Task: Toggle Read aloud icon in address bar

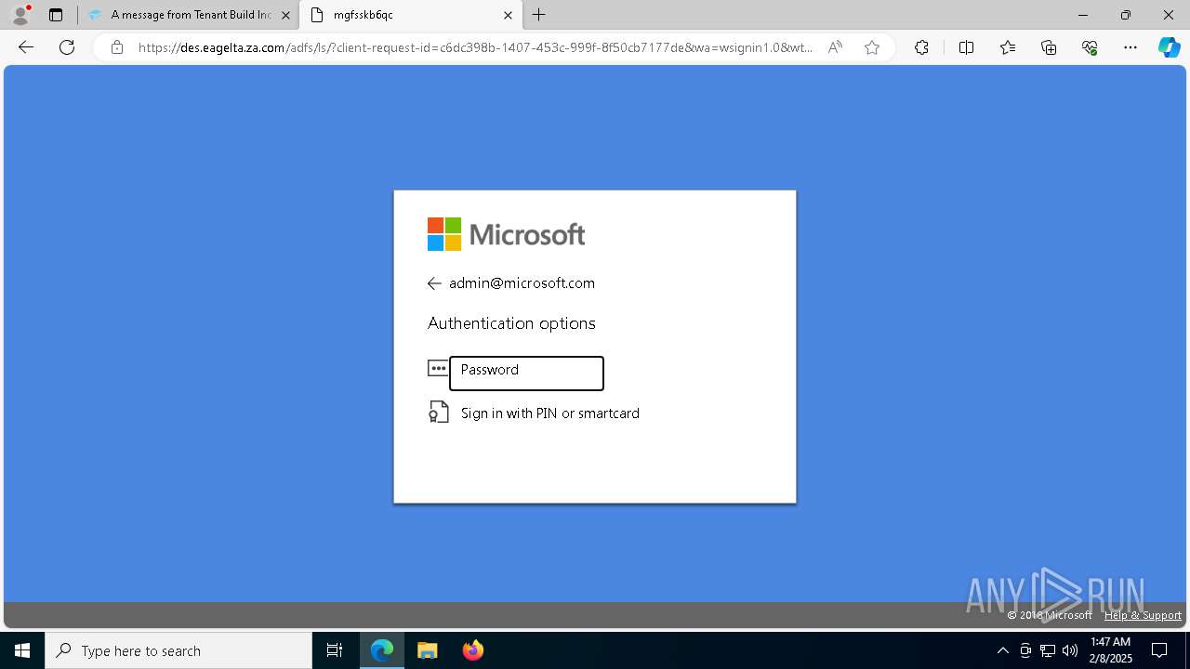Action: click(x=835, y=47)
